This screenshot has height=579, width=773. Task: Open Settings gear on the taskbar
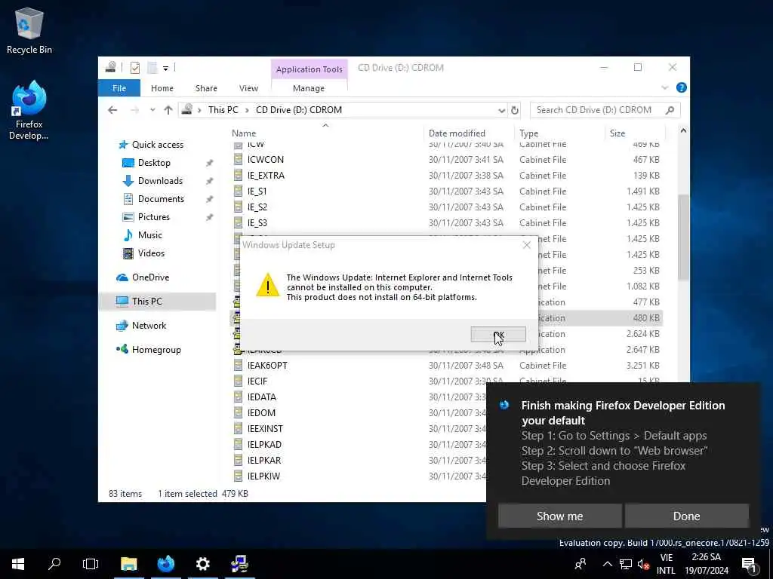[x=202, y=564]
